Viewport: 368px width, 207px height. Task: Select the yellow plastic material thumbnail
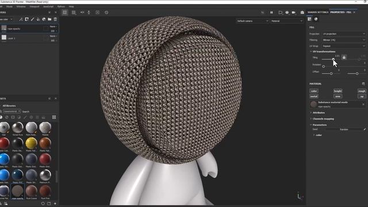tap(31, 143)
